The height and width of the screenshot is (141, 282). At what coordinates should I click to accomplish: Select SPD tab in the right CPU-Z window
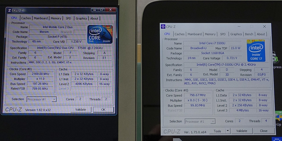click(x=223, y=34)
